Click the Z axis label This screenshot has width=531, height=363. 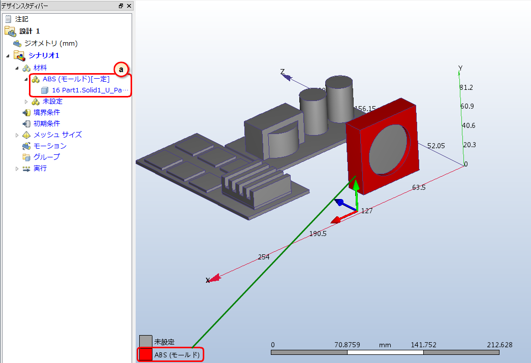click(283, 72)
